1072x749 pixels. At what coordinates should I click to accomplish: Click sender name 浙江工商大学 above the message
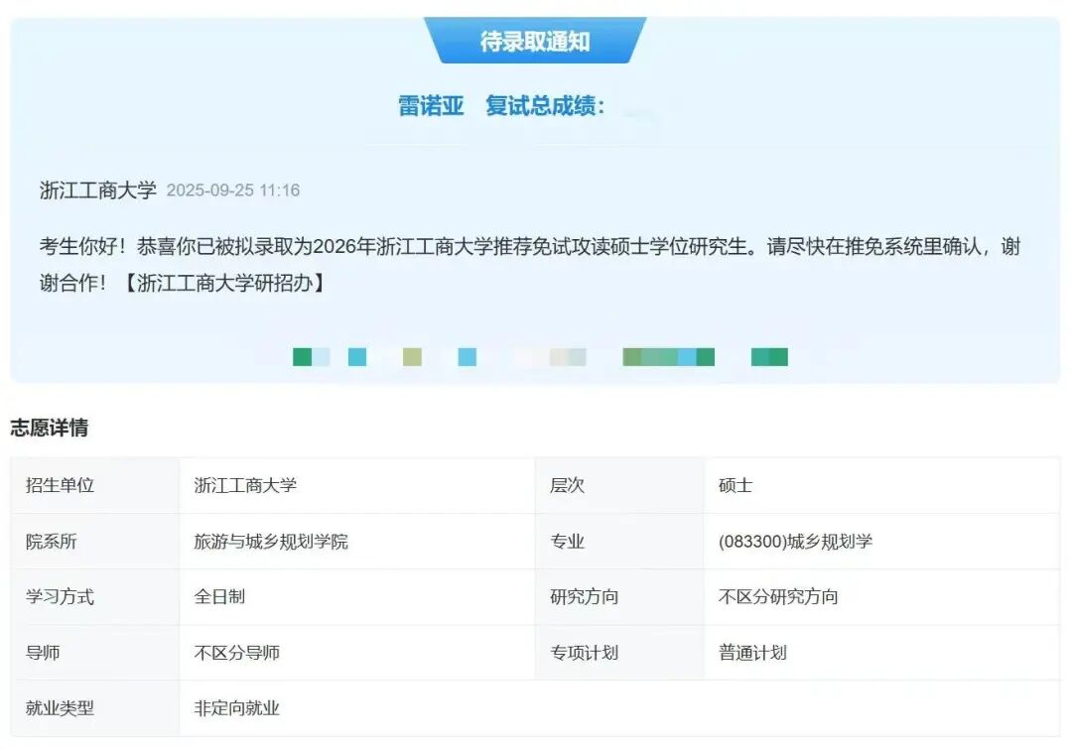(x=97, y=190)
